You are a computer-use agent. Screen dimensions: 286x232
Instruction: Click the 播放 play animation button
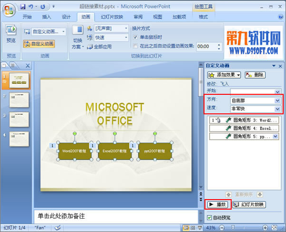(218, 204)
